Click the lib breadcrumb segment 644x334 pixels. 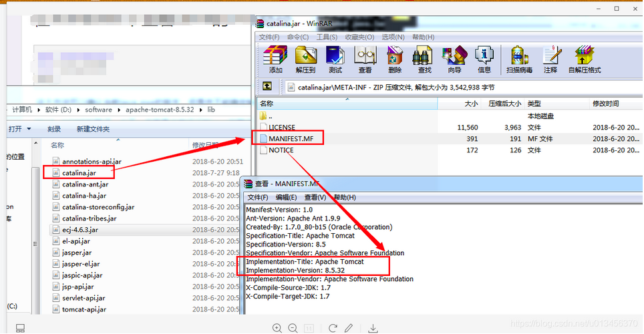point(211,110)
